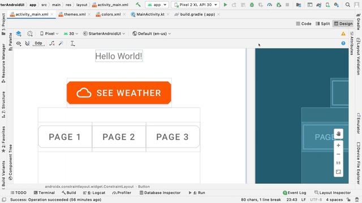Switch to the build.gradle (:app) tab
Image resolution: width=362 pixels, height=203 pixels.
(197, 14)
